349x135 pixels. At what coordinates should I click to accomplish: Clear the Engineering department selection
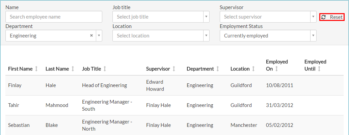(x=91, y=36)
